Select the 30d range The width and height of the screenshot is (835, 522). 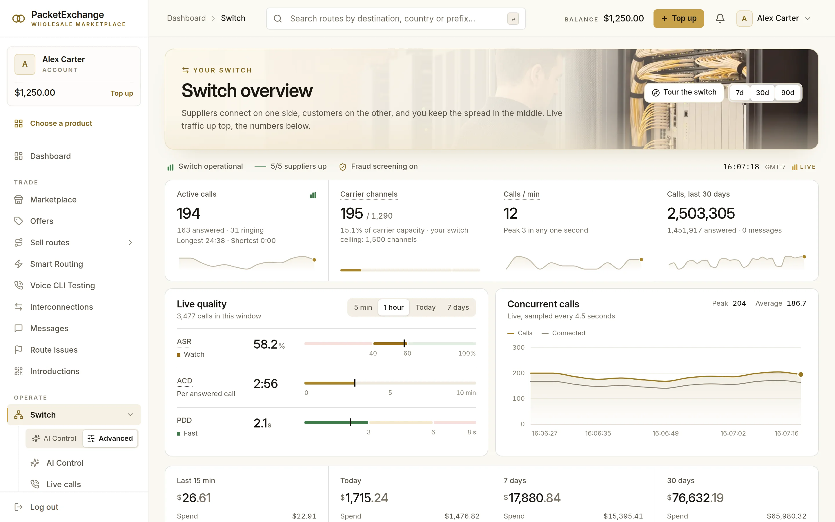[762, 93]
